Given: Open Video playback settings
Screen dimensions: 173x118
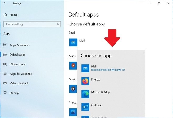Looking at the screenshot, I should click(19, 83).
